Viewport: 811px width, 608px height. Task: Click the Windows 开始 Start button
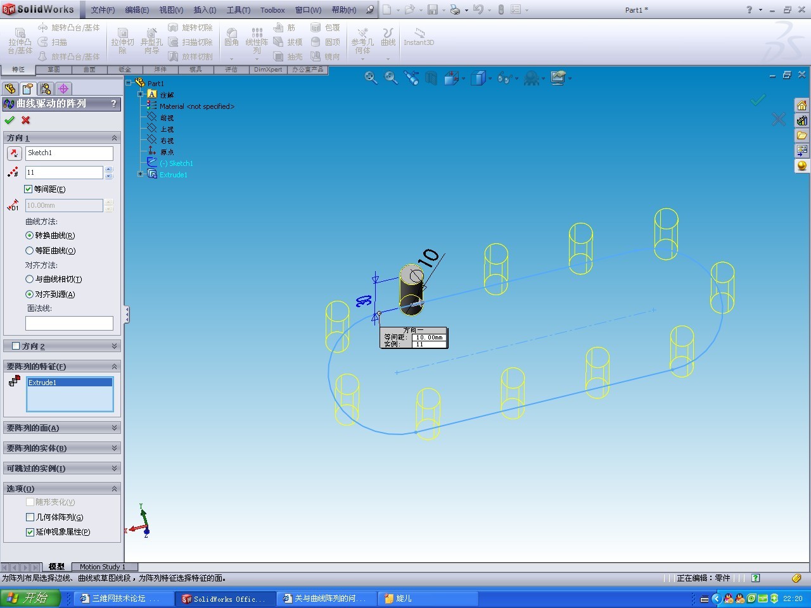coord(30,598)
